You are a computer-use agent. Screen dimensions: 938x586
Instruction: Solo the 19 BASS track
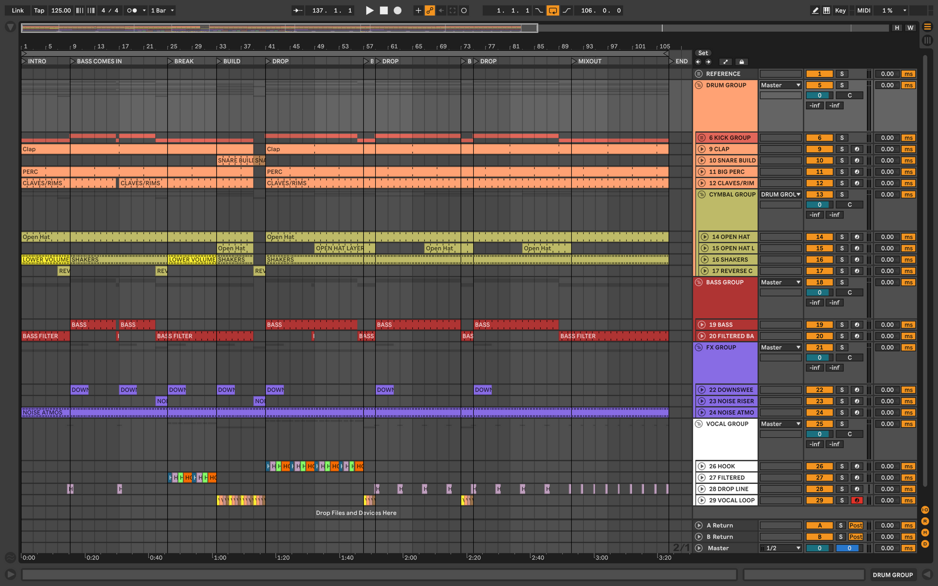pyautogui.click(x=842, y=325)
